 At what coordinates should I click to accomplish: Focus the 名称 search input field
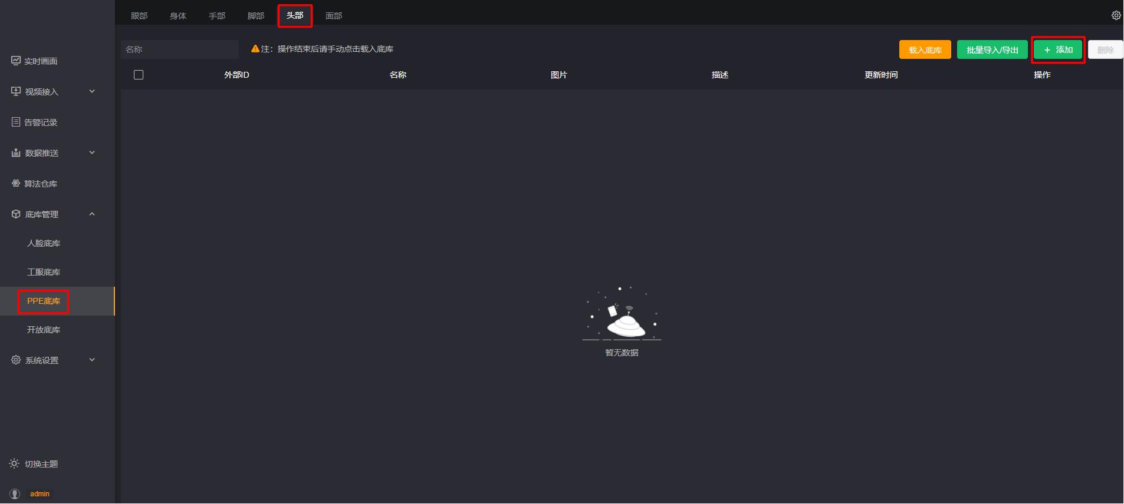(180, 49)
